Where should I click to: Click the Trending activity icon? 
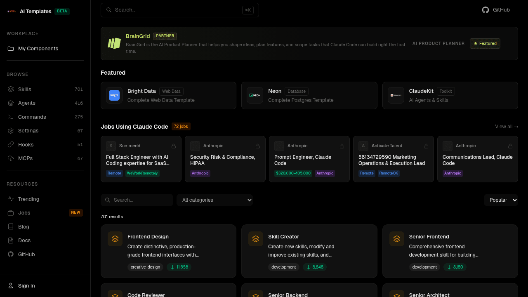coord(10,199)
